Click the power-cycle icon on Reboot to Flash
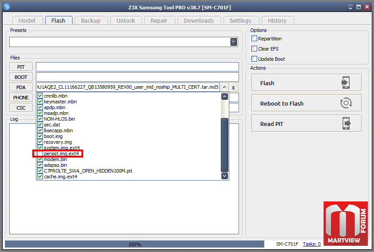Viewport: 374px width, 252px height. [x=346, y=103]
